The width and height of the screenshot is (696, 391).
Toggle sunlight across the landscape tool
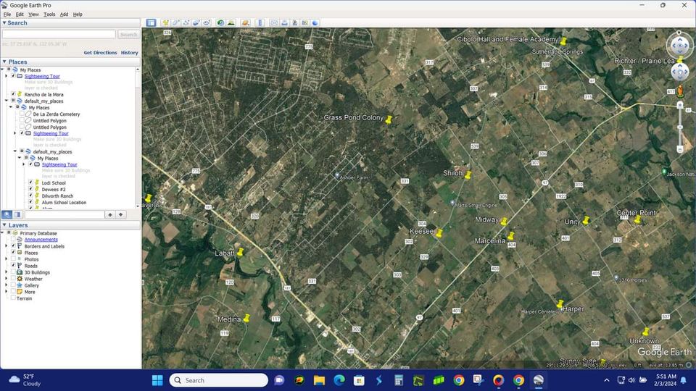click(231, 22)
